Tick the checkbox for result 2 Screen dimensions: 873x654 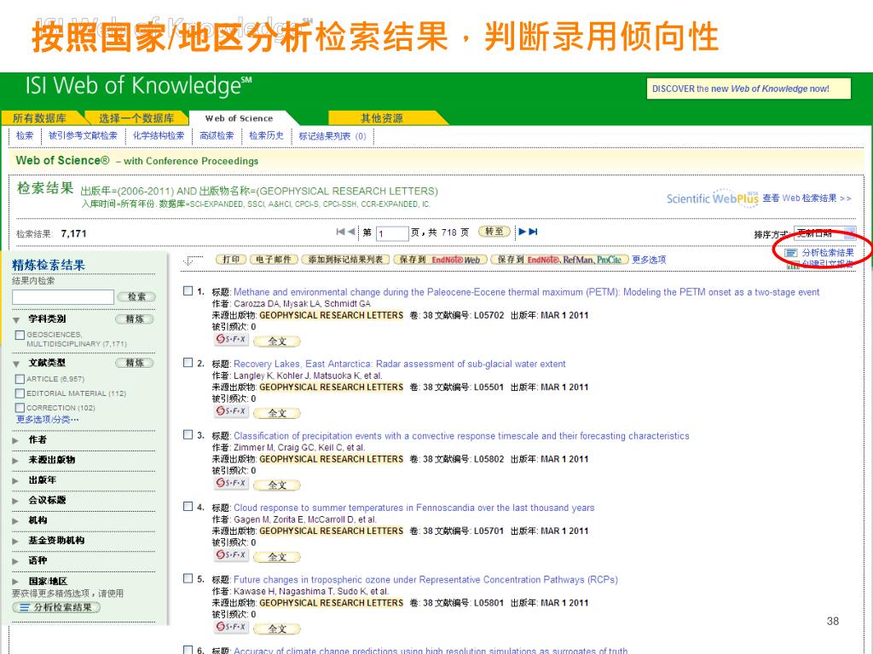tap(188, 363)
